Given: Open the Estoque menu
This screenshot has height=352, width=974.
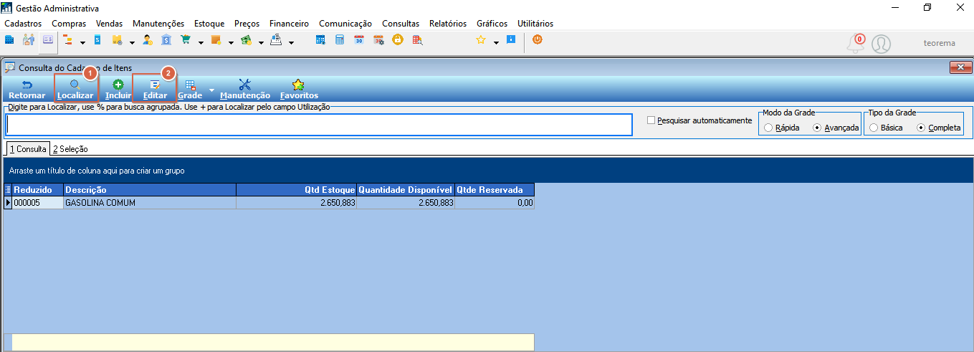Looking at the screenshot, I should 209,24.
